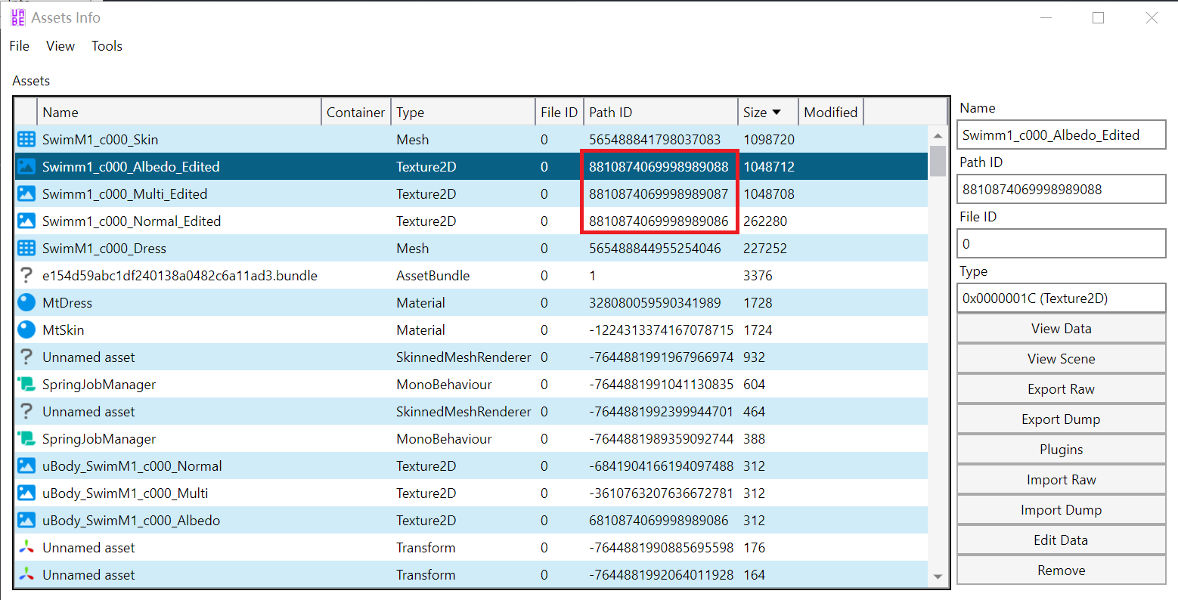Sort by the Path ID column header

pyautogui.click(x=661, y=112)
